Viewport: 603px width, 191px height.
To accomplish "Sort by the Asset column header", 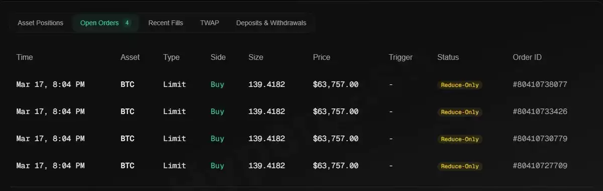I will pos(130,57).
